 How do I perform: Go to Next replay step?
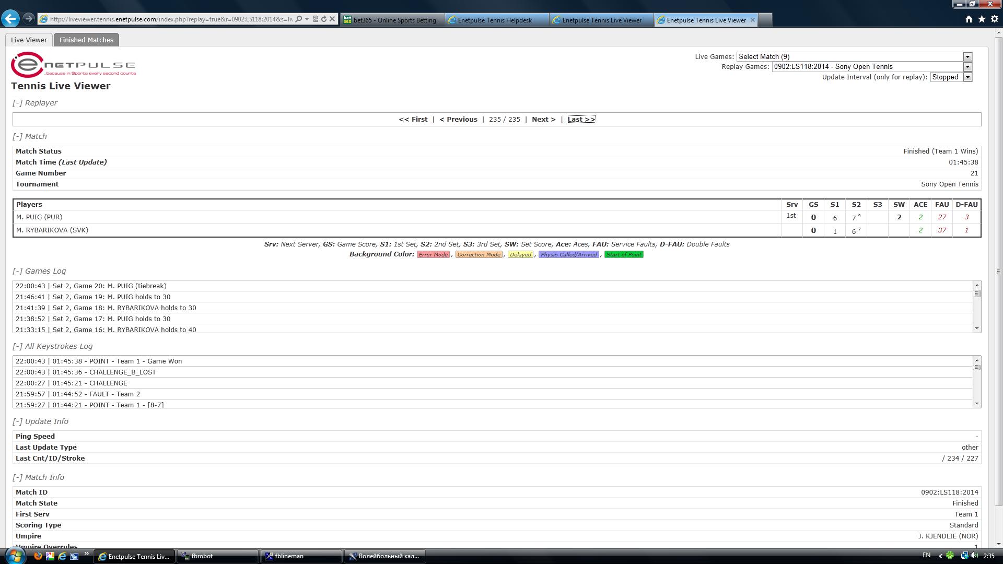[x=543, y=119]
